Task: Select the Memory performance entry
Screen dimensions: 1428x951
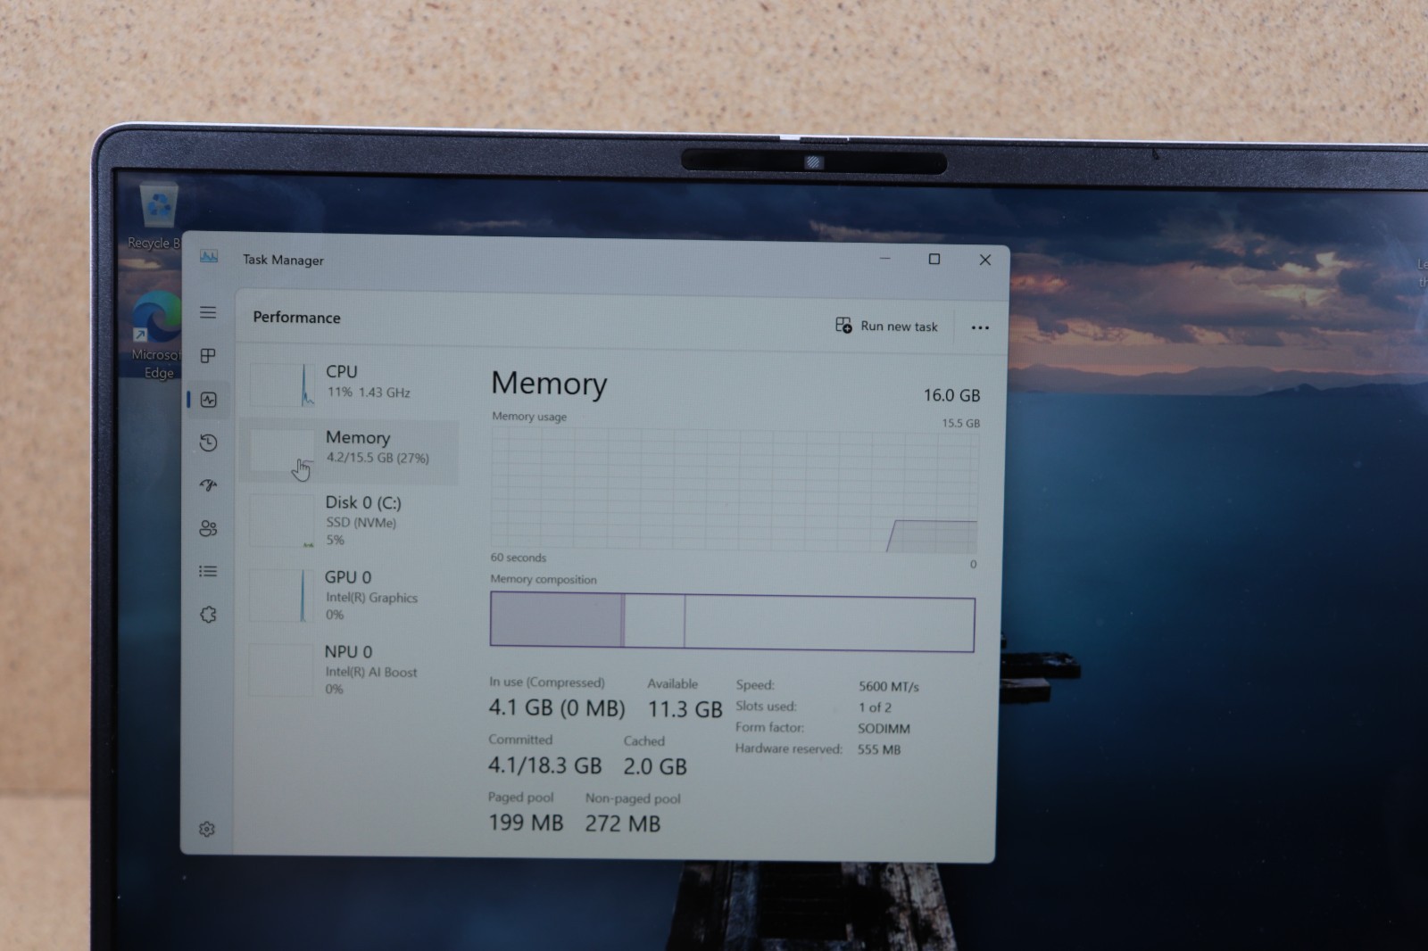Action: (351, 452)
